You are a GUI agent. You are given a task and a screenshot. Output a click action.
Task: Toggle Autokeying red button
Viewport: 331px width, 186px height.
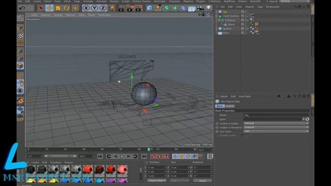(160, 157)
